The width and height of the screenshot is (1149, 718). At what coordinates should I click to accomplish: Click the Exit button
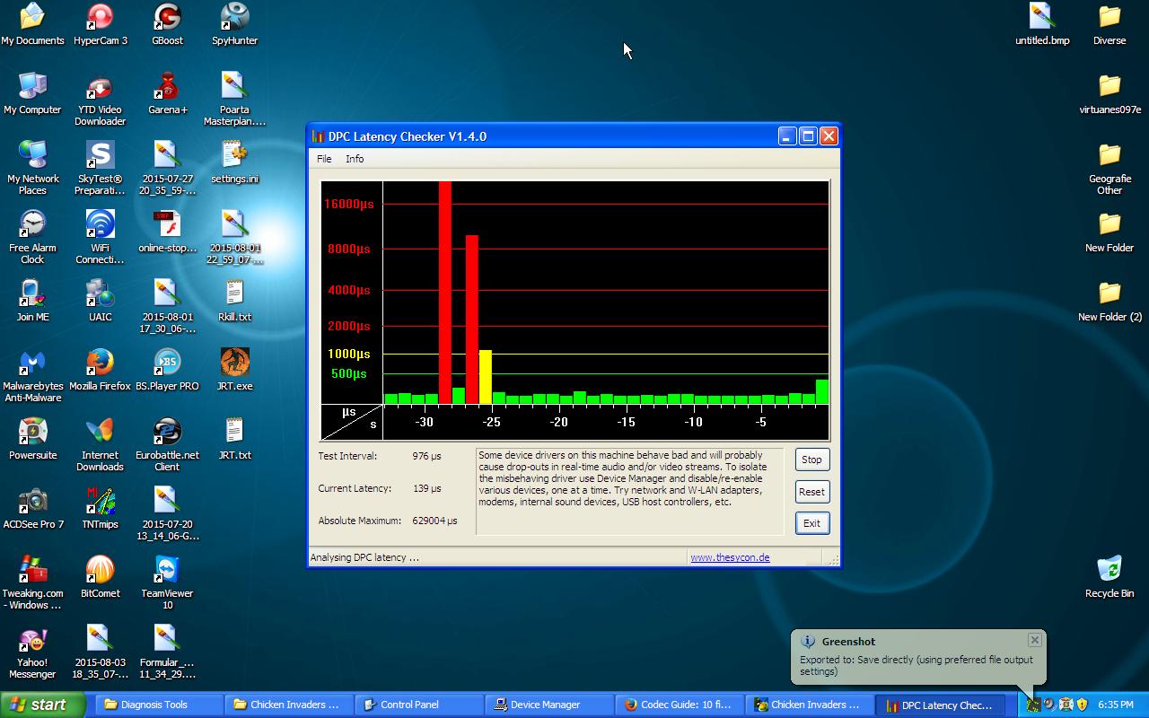811,523
